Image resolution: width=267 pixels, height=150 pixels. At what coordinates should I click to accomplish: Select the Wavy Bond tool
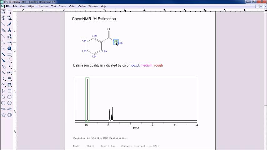click(x=3, y=73)
